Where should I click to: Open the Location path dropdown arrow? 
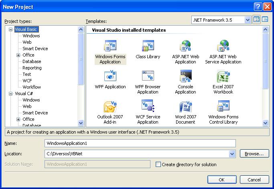pyautogui.click(x=232, y=154)
